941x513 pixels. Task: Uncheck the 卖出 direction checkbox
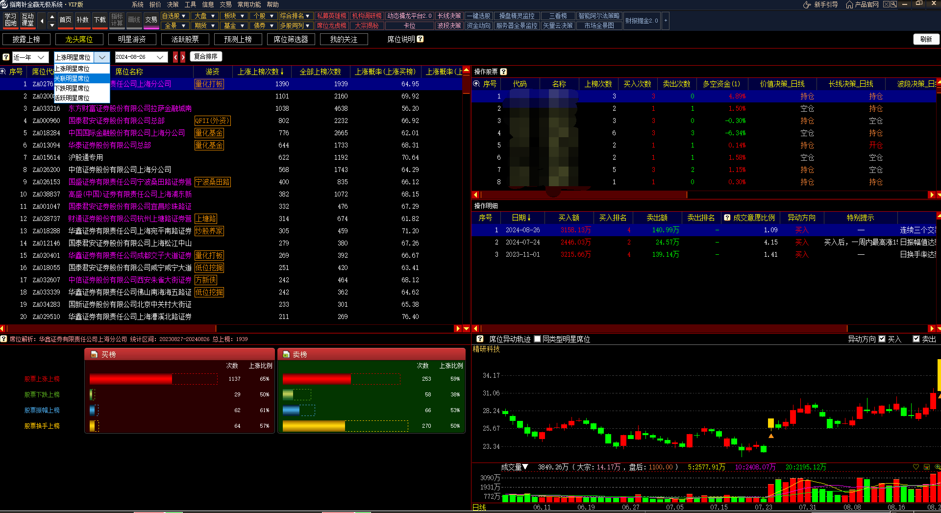(916, 339)
